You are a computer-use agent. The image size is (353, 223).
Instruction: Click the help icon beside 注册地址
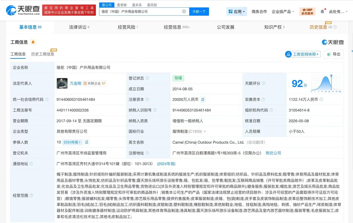point(148,153)
